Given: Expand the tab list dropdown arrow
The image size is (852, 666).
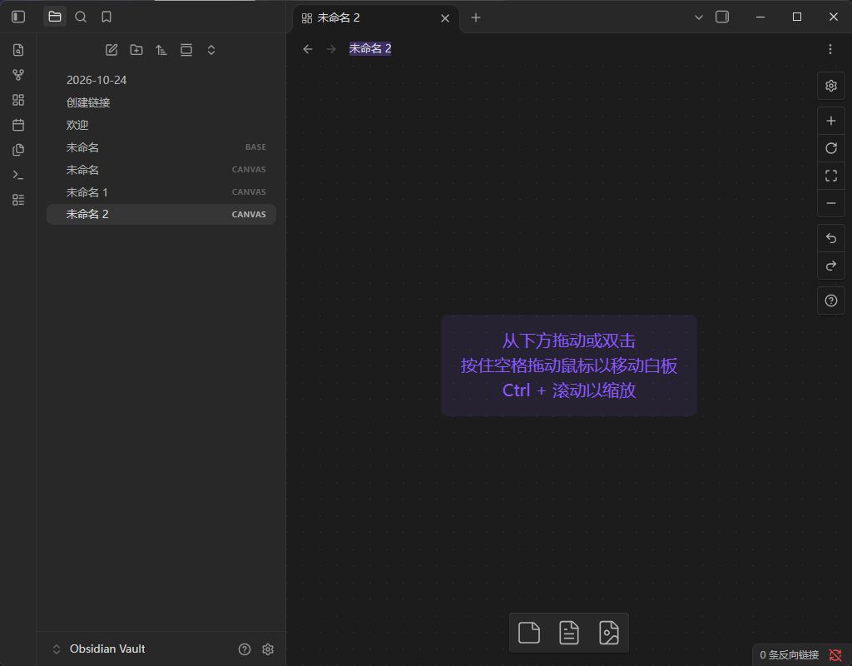Looking at the screenshot, I should click(699, 17).
